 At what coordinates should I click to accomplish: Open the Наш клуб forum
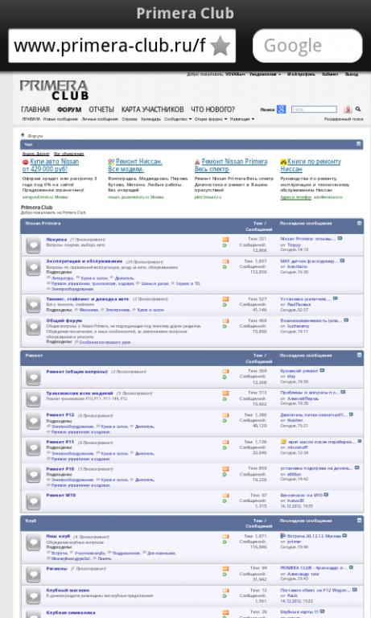(58, 537)
